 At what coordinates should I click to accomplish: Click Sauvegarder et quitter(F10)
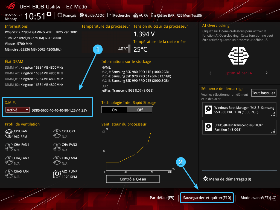click(207, 198)
